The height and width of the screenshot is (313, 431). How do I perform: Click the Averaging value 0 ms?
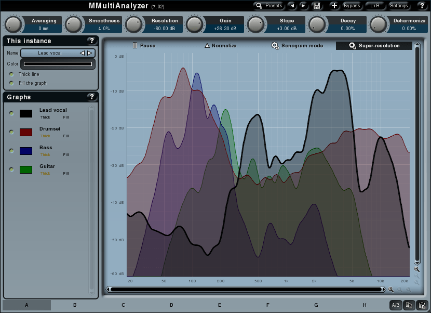[x=44, y=29]
